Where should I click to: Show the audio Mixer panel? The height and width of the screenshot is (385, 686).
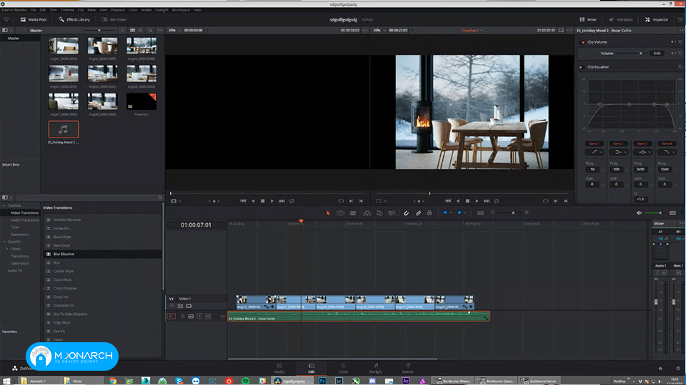pyautogui.click(x=588, y=20)
